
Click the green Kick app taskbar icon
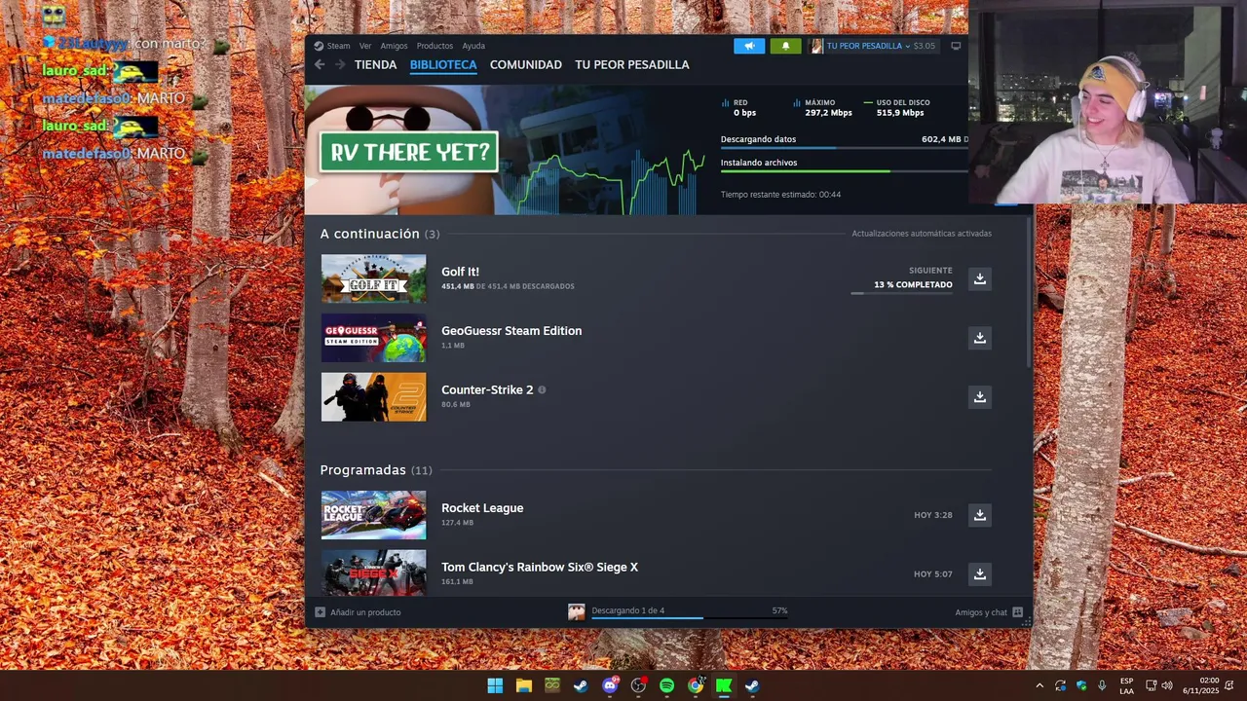[x=724, y=685]
